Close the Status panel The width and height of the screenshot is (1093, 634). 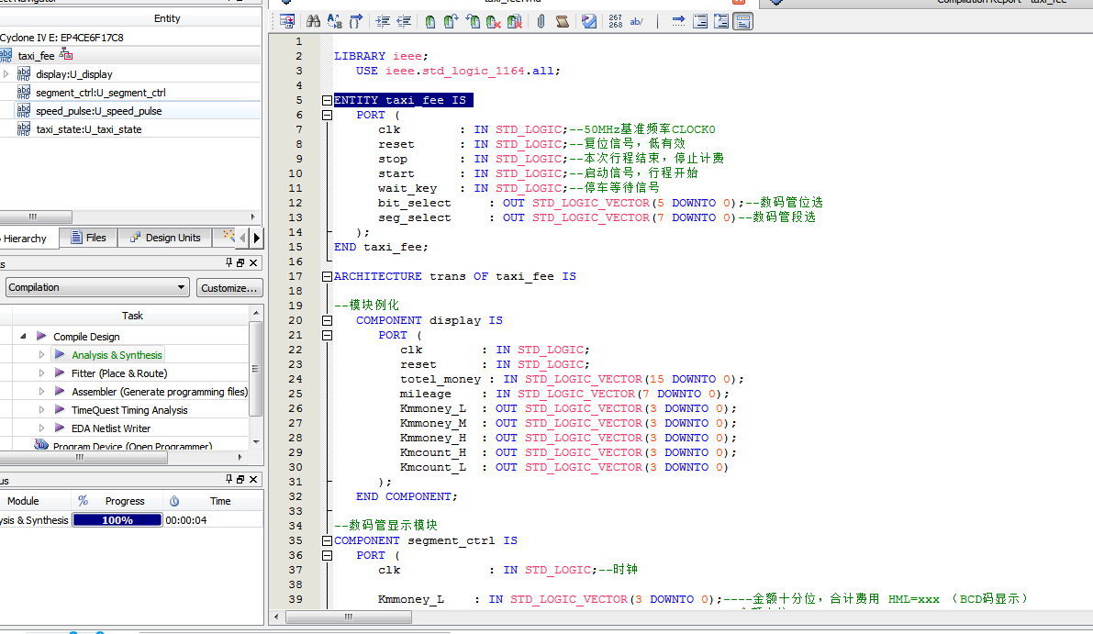point(253,479)
